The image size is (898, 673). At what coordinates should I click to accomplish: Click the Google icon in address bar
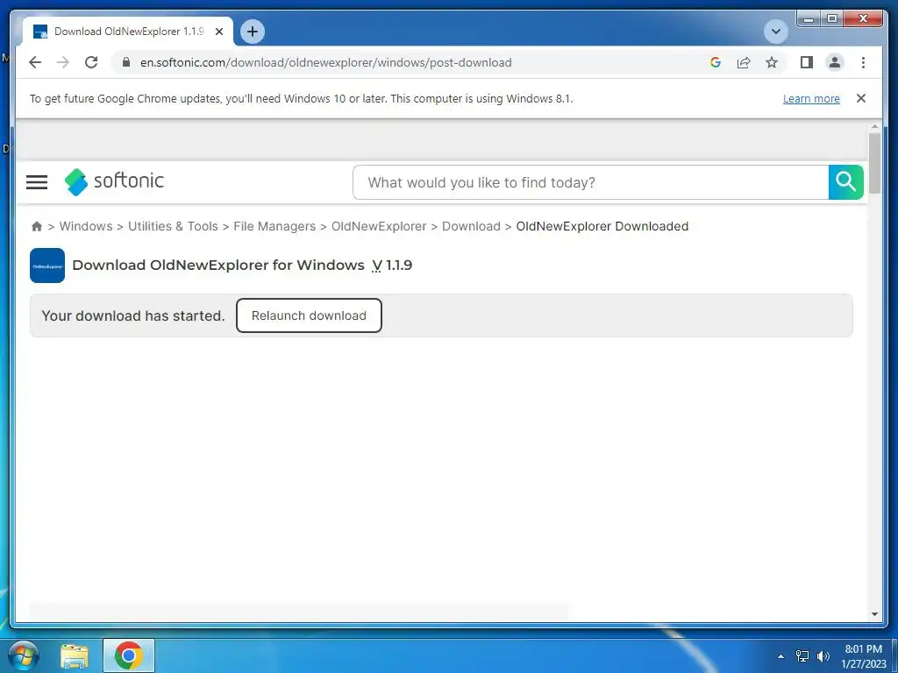click(716, 62)
